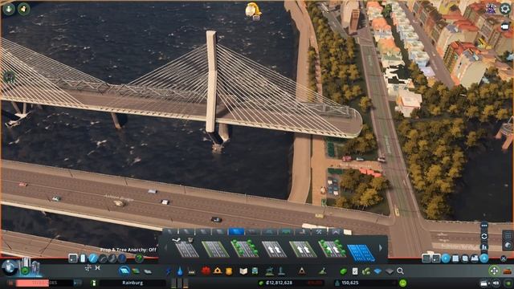Pick the Steam workshop gray six-lane road thumbnail
This screenshot has height=289, width=514.
pos(187,249)
